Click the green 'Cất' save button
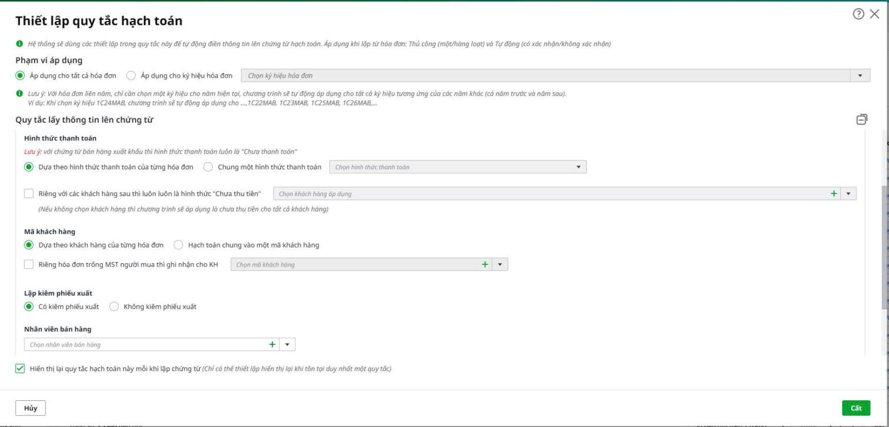Image resolution: width=889 pixels, height=427 pixels. [x=856, y=408]
